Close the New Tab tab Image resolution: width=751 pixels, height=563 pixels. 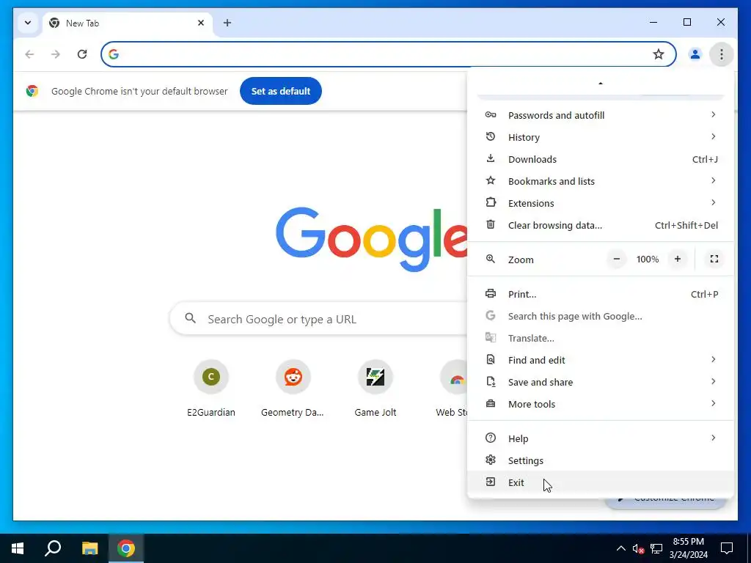pyautogui.click(x=201, y=23)
